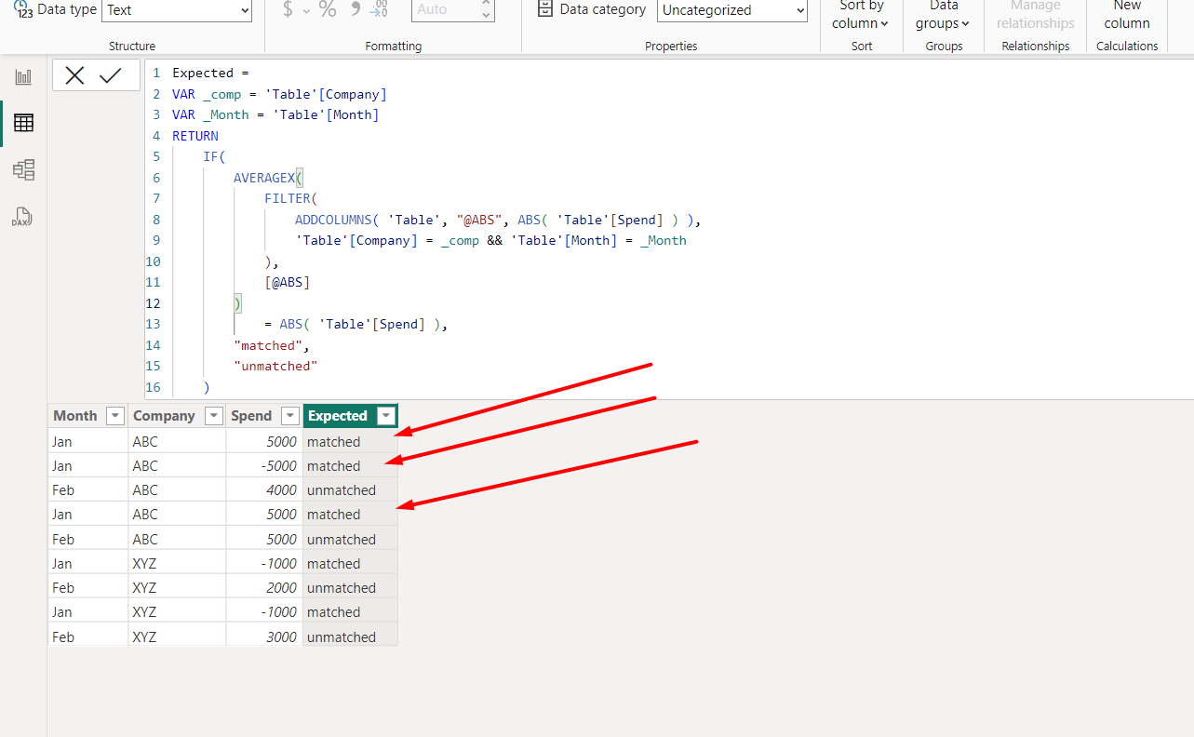Open the Uncategorized data category dropdown
Screen dimensions: 1194x737
pyautogui.click(x=732, y=10)
